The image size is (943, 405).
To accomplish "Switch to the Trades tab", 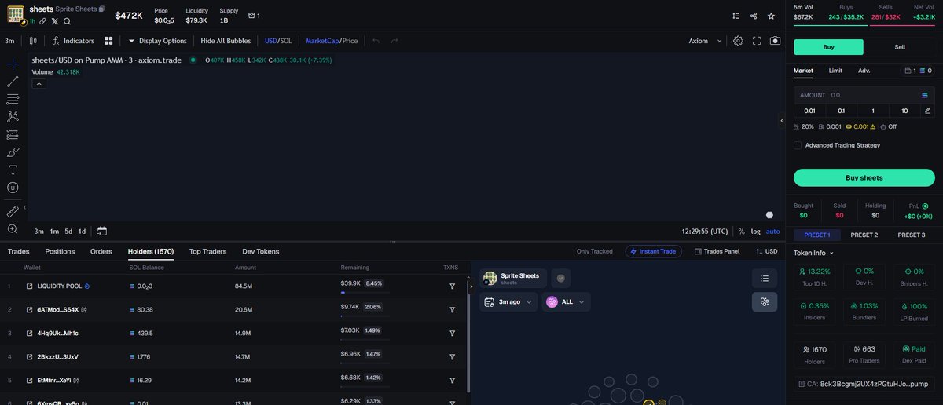I will 18,251.
